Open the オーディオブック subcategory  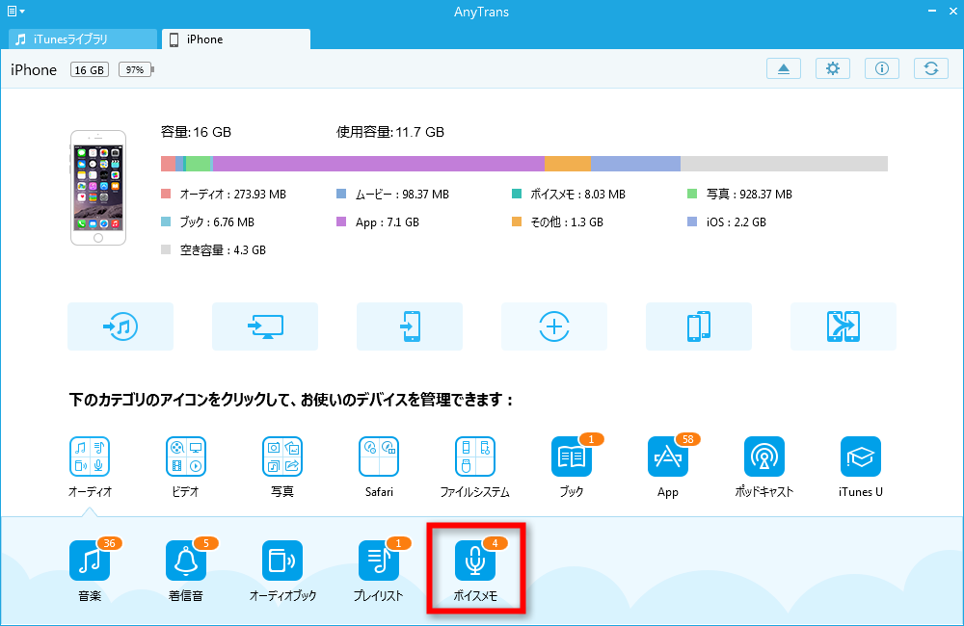coord(282,570)
